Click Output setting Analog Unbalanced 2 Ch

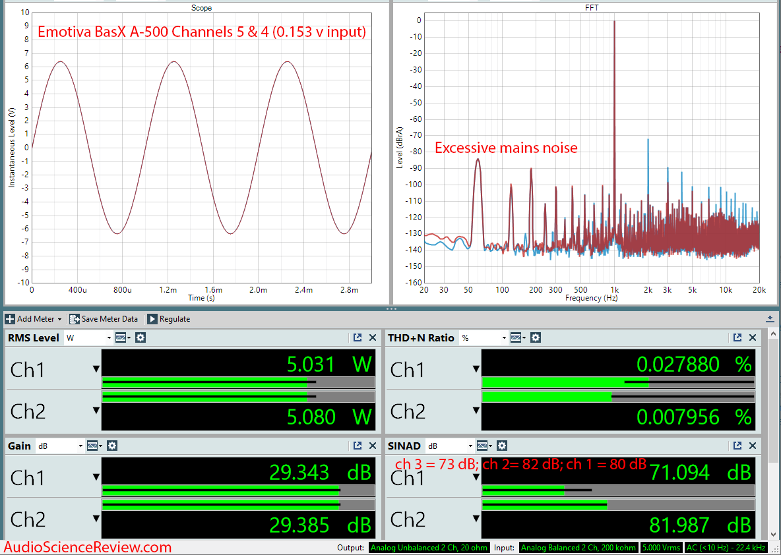(x=429, y=548)
